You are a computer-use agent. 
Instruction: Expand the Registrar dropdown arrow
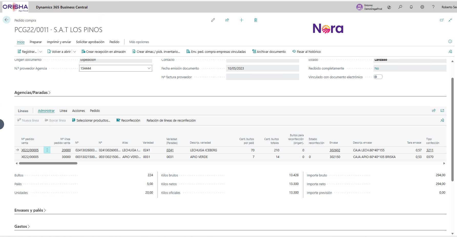[40, 52]
